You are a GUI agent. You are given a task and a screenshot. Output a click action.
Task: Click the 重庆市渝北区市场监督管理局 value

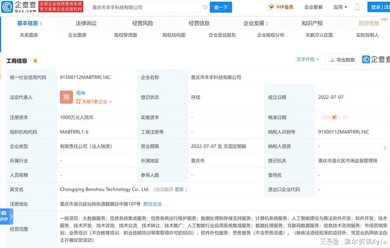[347, 161]
